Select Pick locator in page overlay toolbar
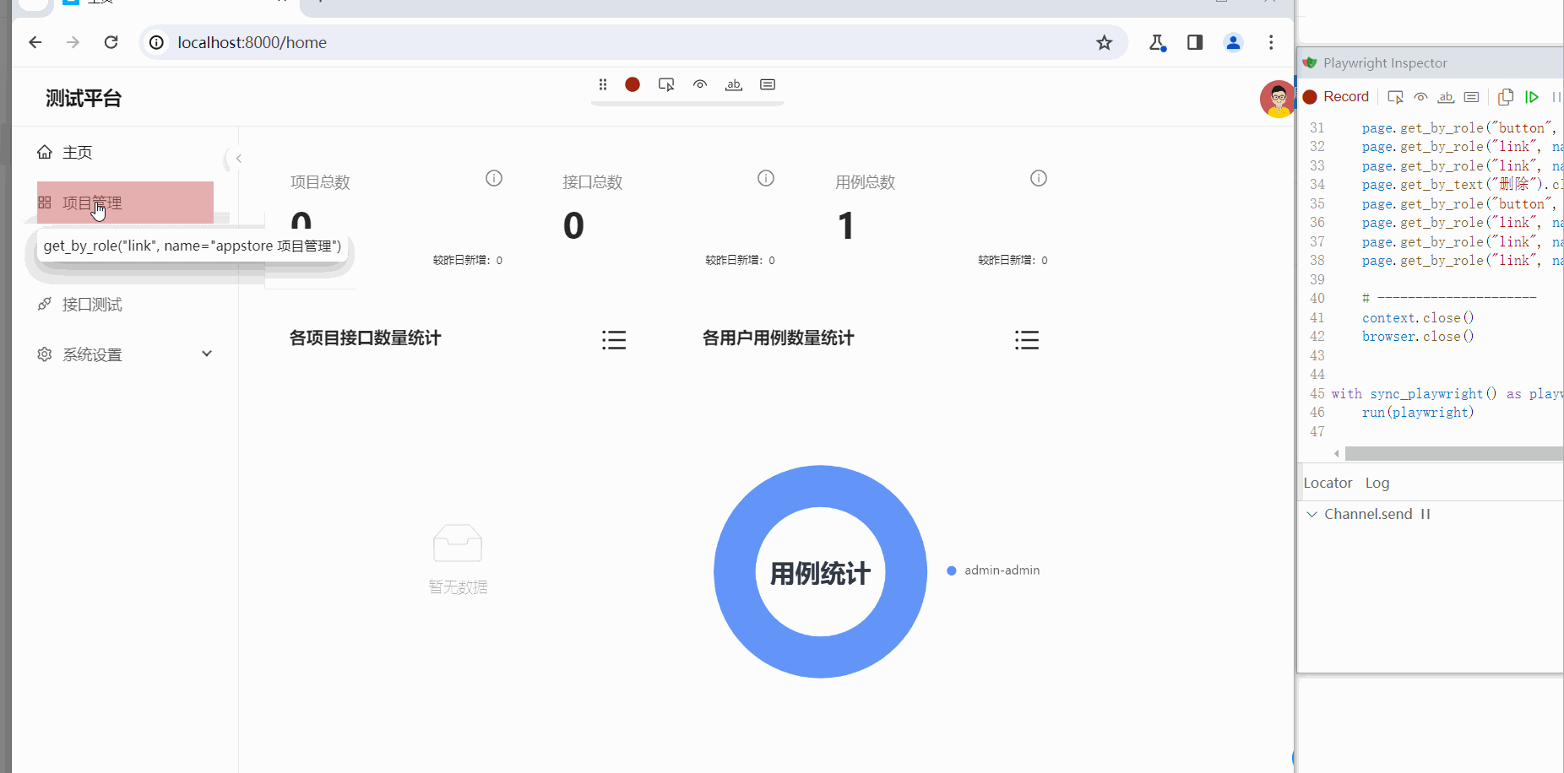1564x773 pixels. click(x=666, y=84)
